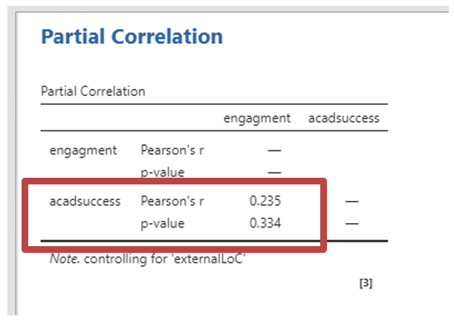Click the acadsuccess column header

343,117
